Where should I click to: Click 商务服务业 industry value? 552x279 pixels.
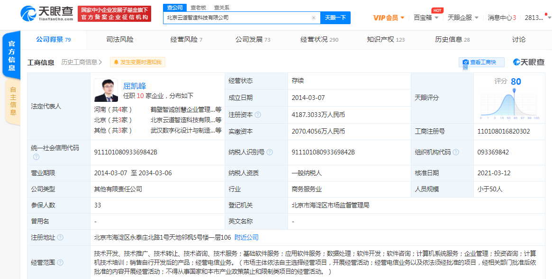pos(306,189)
